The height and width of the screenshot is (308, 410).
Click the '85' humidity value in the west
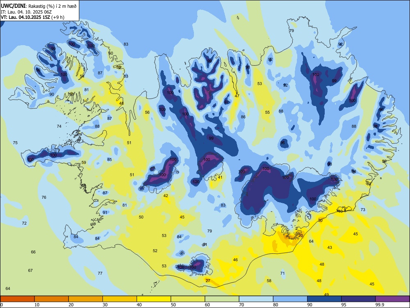coord(109,159)
